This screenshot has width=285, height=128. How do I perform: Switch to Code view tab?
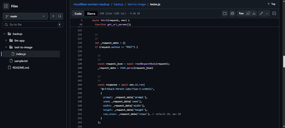78,13
